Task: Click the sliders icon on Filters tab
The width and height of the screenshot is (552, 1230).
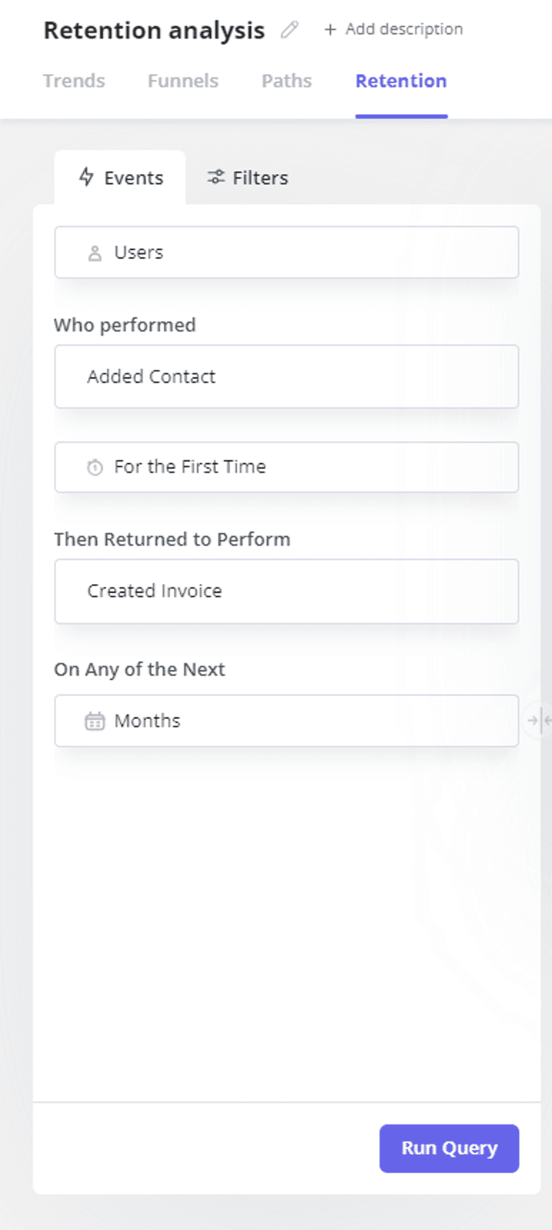Action: click(216, 178)
